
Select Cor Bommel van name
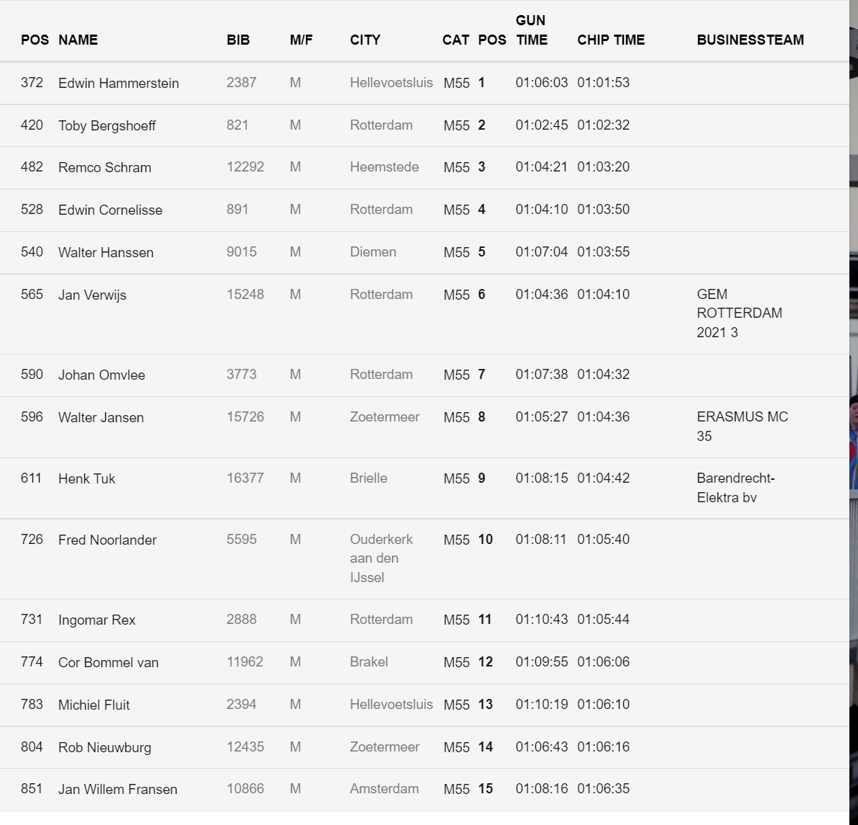tap(108, 662)
